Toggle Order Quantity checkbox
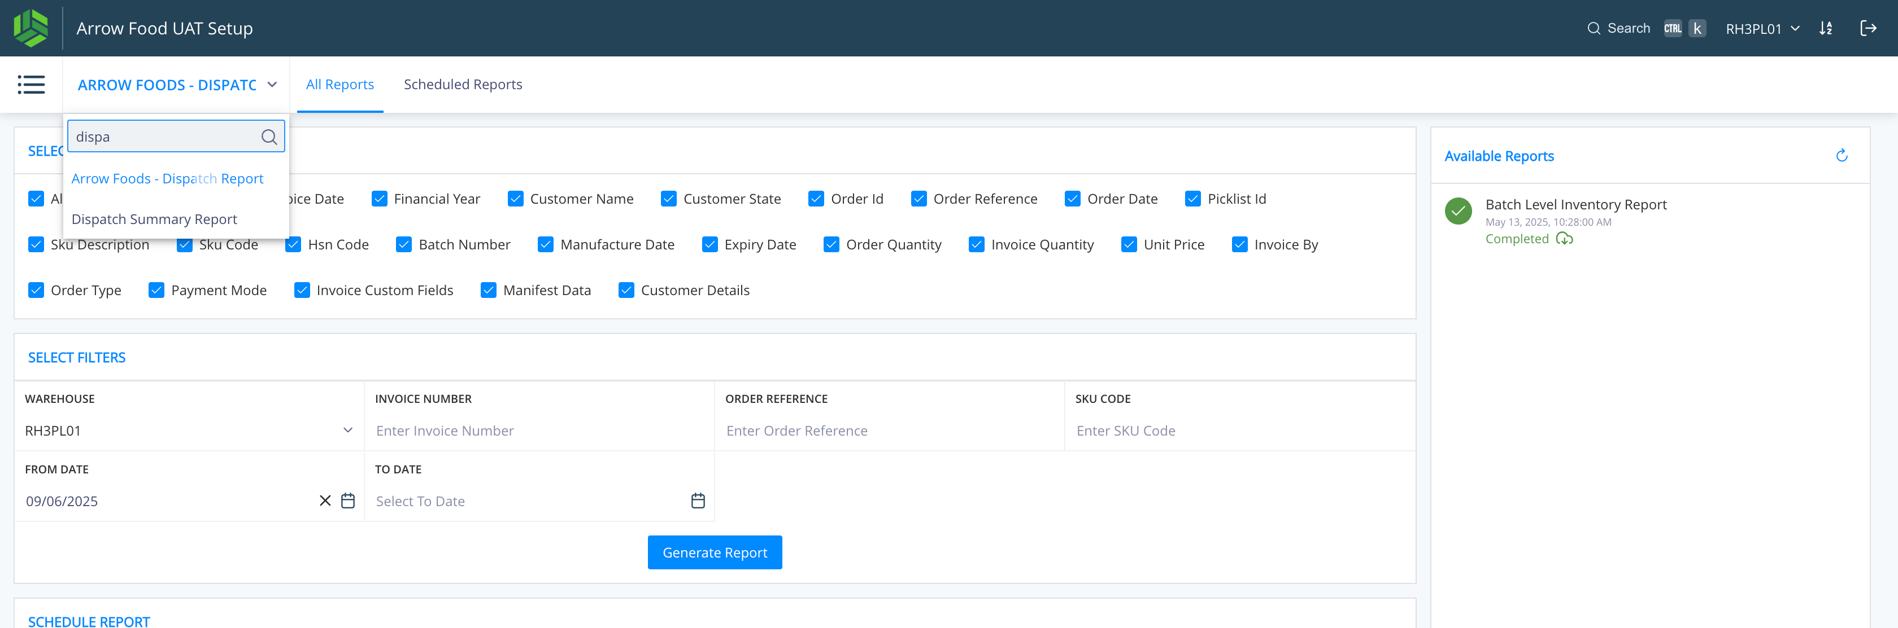 coord(831,244)
